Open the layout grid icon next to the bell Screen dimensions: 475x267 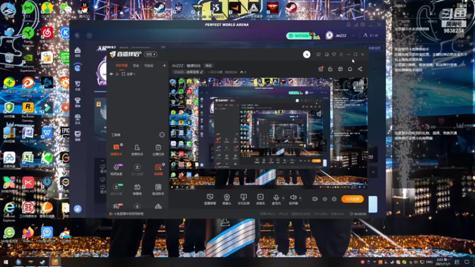coord(340,69)
